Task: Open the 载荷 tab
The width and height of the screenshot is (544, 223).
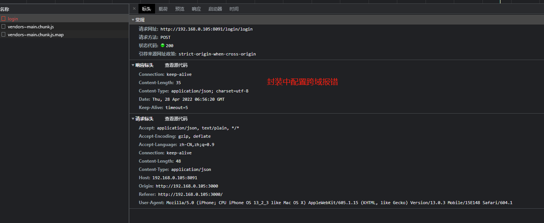Action: [163, 9]
